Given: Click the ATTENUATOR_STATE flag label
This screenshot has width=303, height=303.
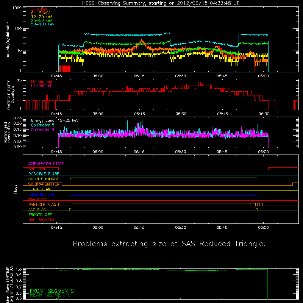Looking at the screenshot, I should click(x=46, y=164).
